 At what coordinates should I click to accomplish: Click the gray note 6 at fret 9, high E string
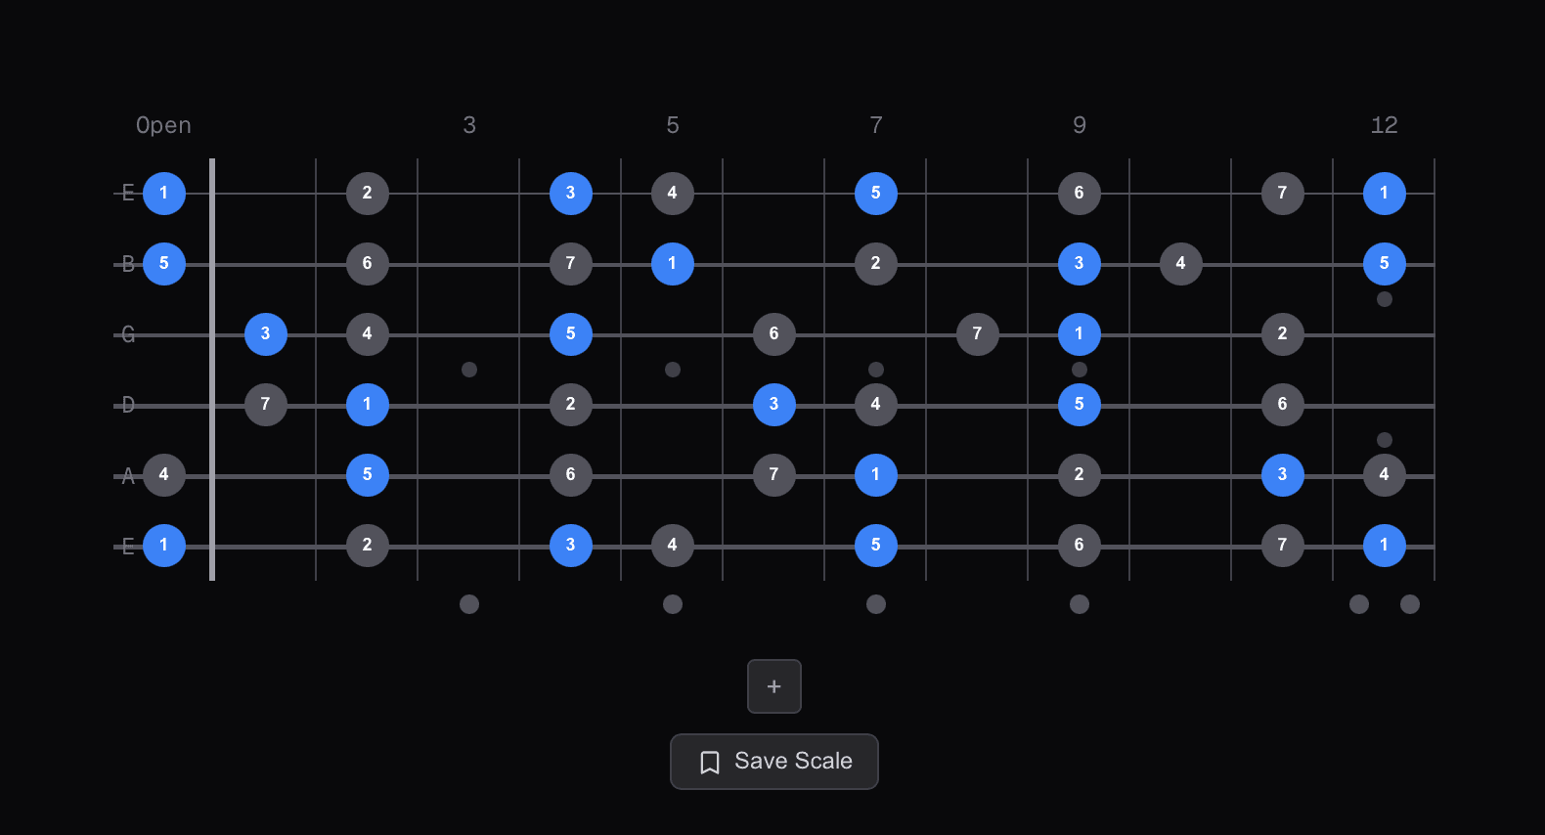coord(1080,193)
